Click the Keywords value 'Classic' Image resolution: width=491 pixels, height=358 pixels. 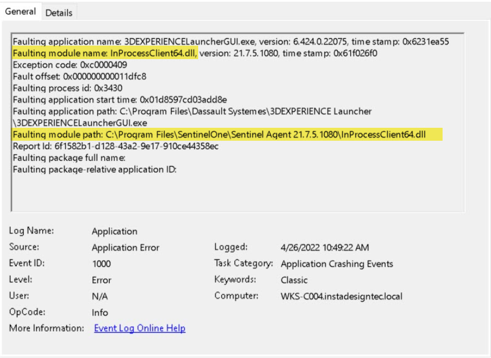(294, 280)
